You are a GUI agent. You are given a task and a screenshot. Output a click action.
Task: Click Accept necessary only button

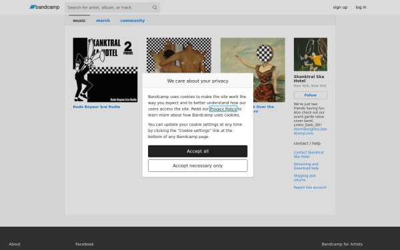tap(198, 166)
